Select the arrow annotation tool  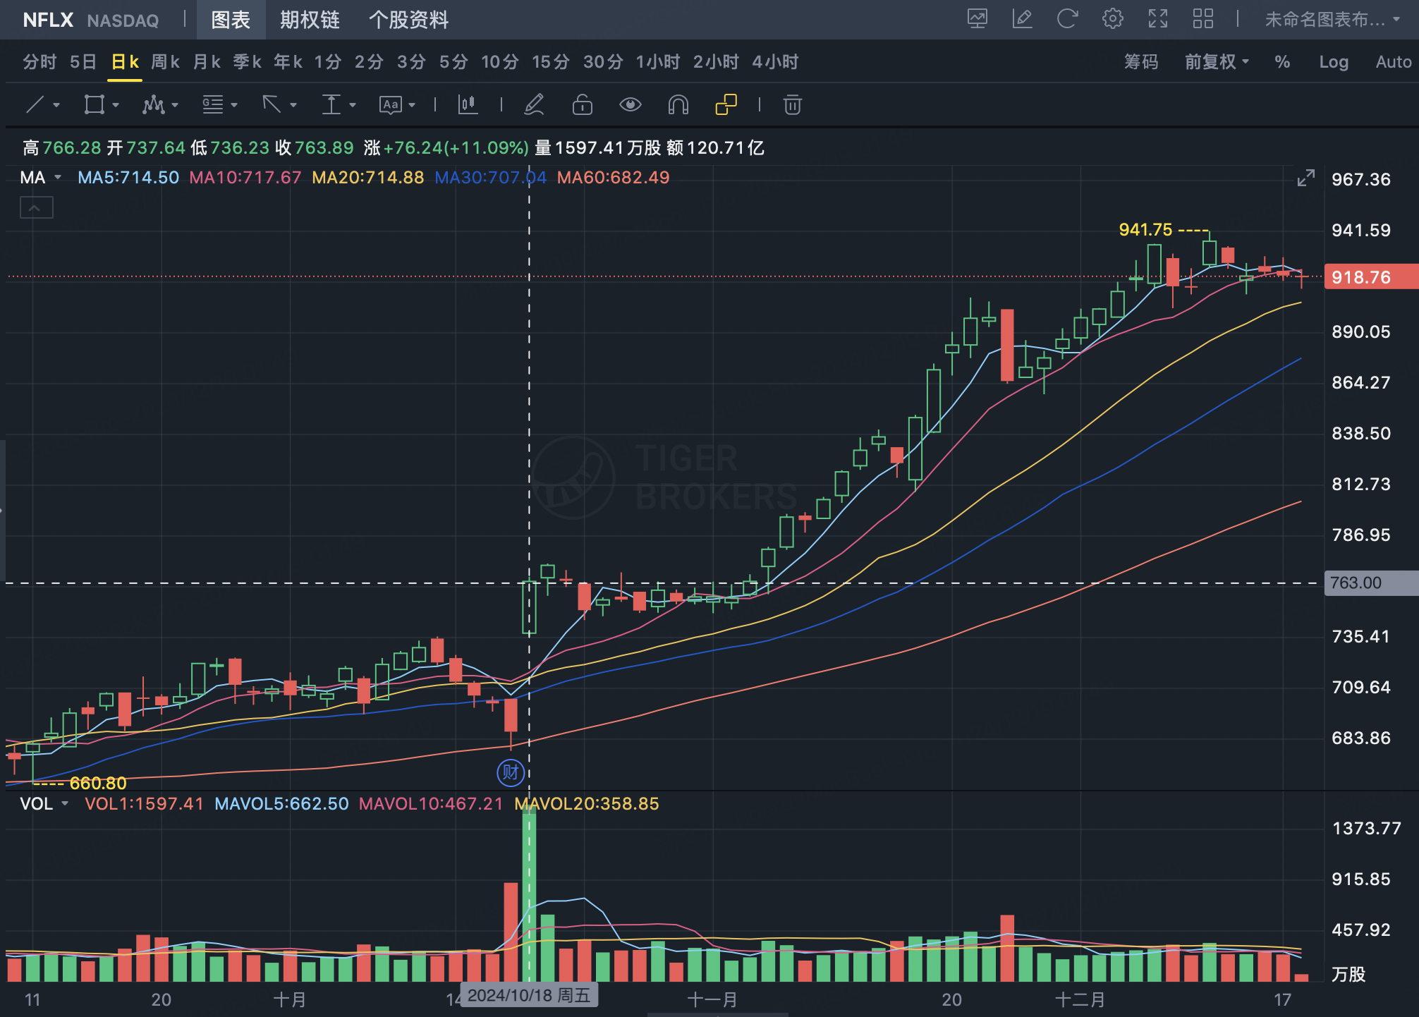272,105
